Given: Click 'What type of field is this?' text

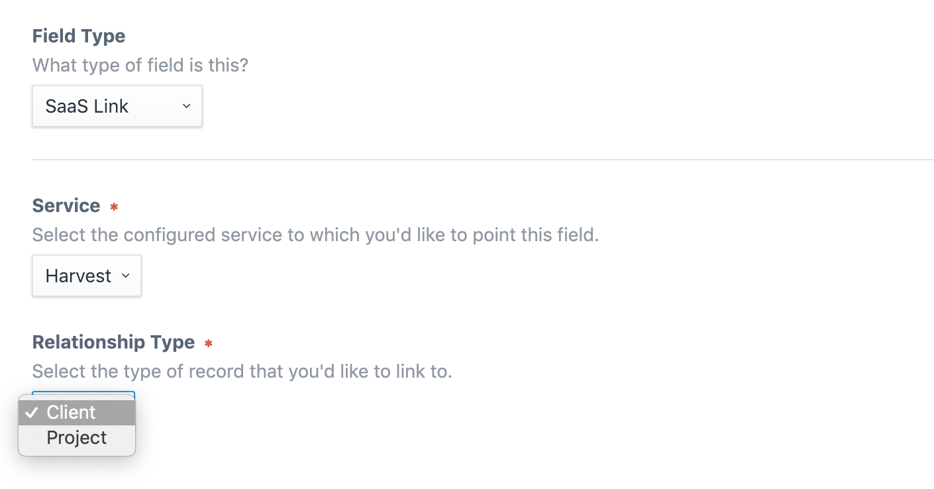Looking at the screenshot, I should pos(140,66).
